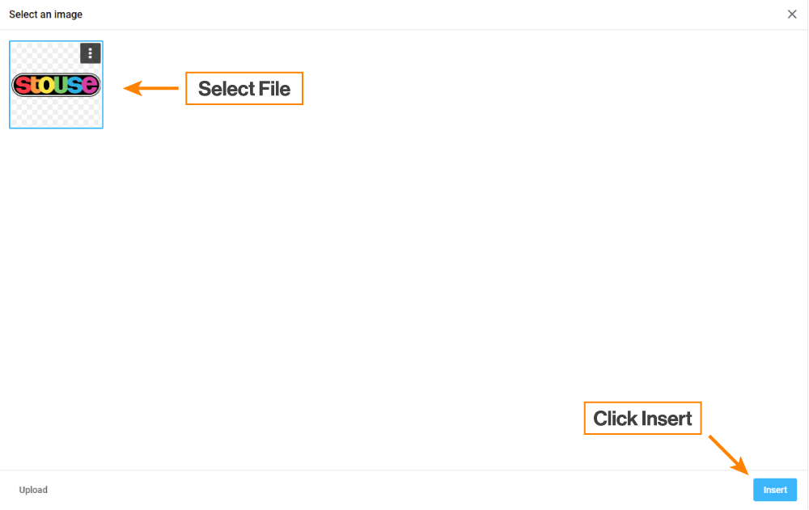This screenshot has width=809, height=510.
Task: Click the magenta letter e in the logo
Action: click(x=90, y=85)
